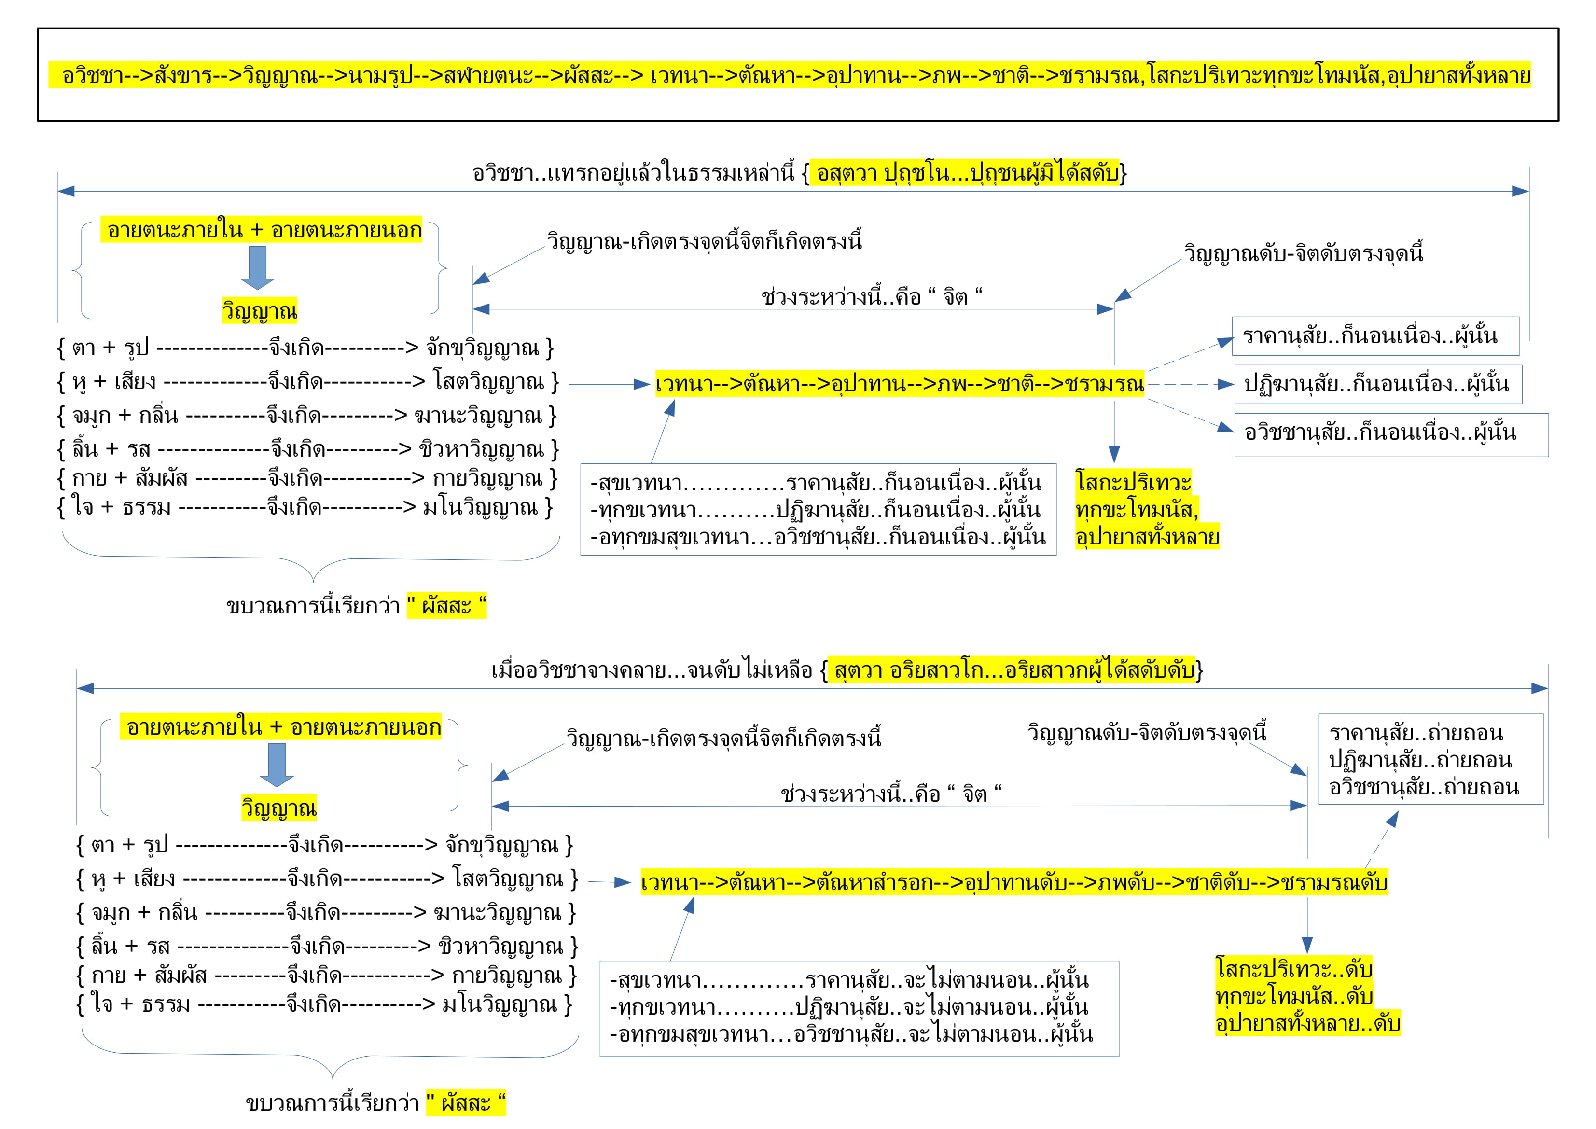The image size is (1596, 1129).
Task: Click row จมูก + กลิ่น ฆานะวิญญาณ in upper diagram
Action: point(306,416)
